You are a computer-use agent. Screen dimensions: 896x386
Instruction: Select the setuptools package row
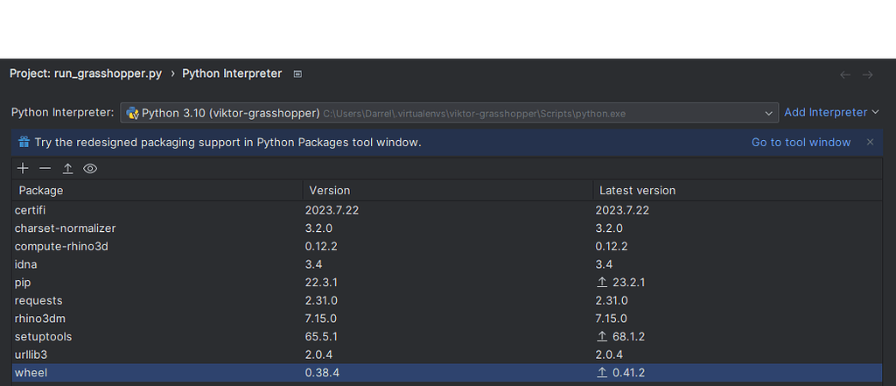447,337
